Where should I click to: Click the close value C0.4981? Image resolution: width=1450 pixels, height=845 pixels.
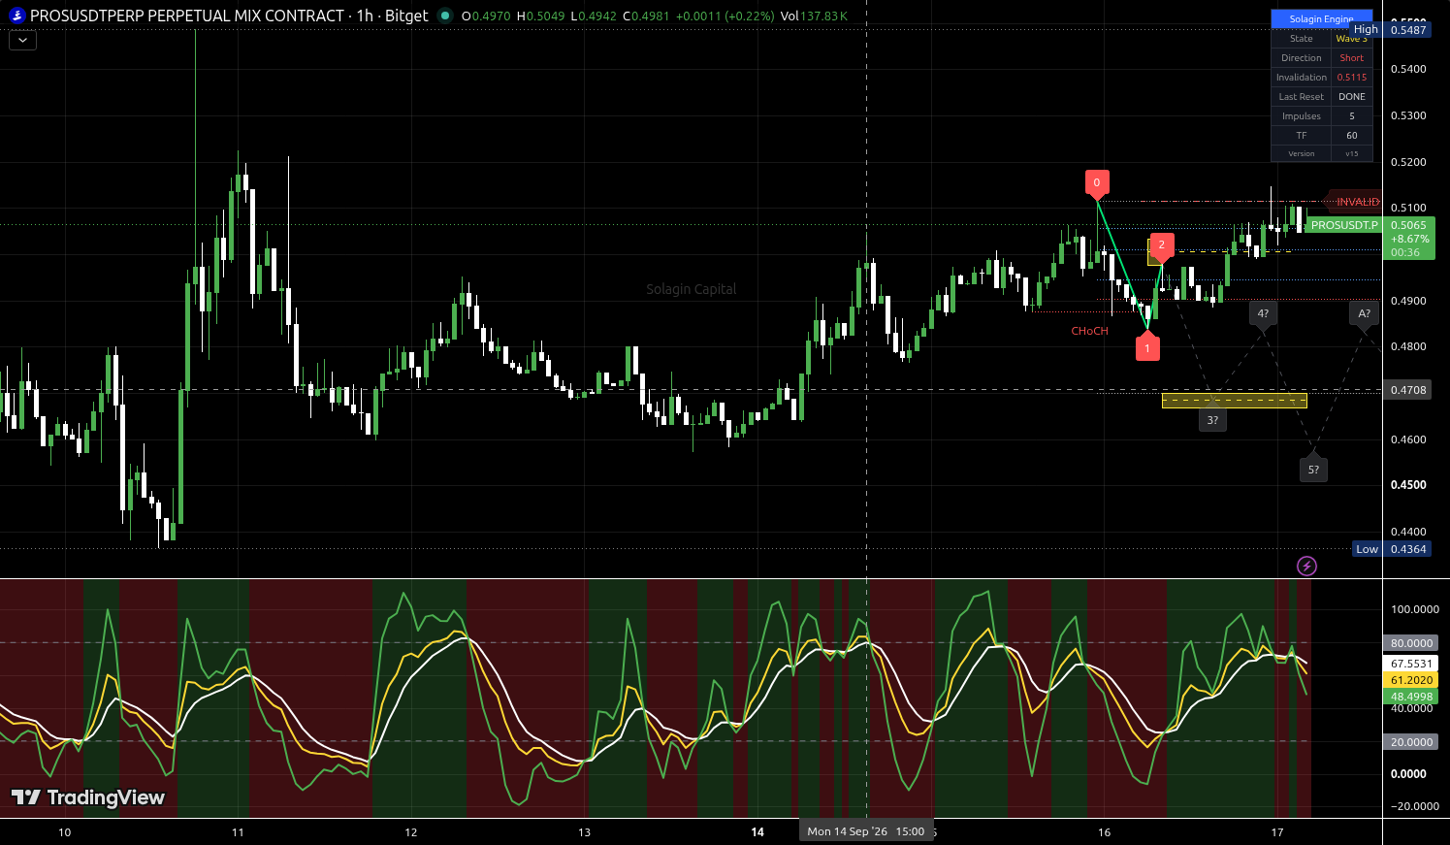(x=646, y=16)
